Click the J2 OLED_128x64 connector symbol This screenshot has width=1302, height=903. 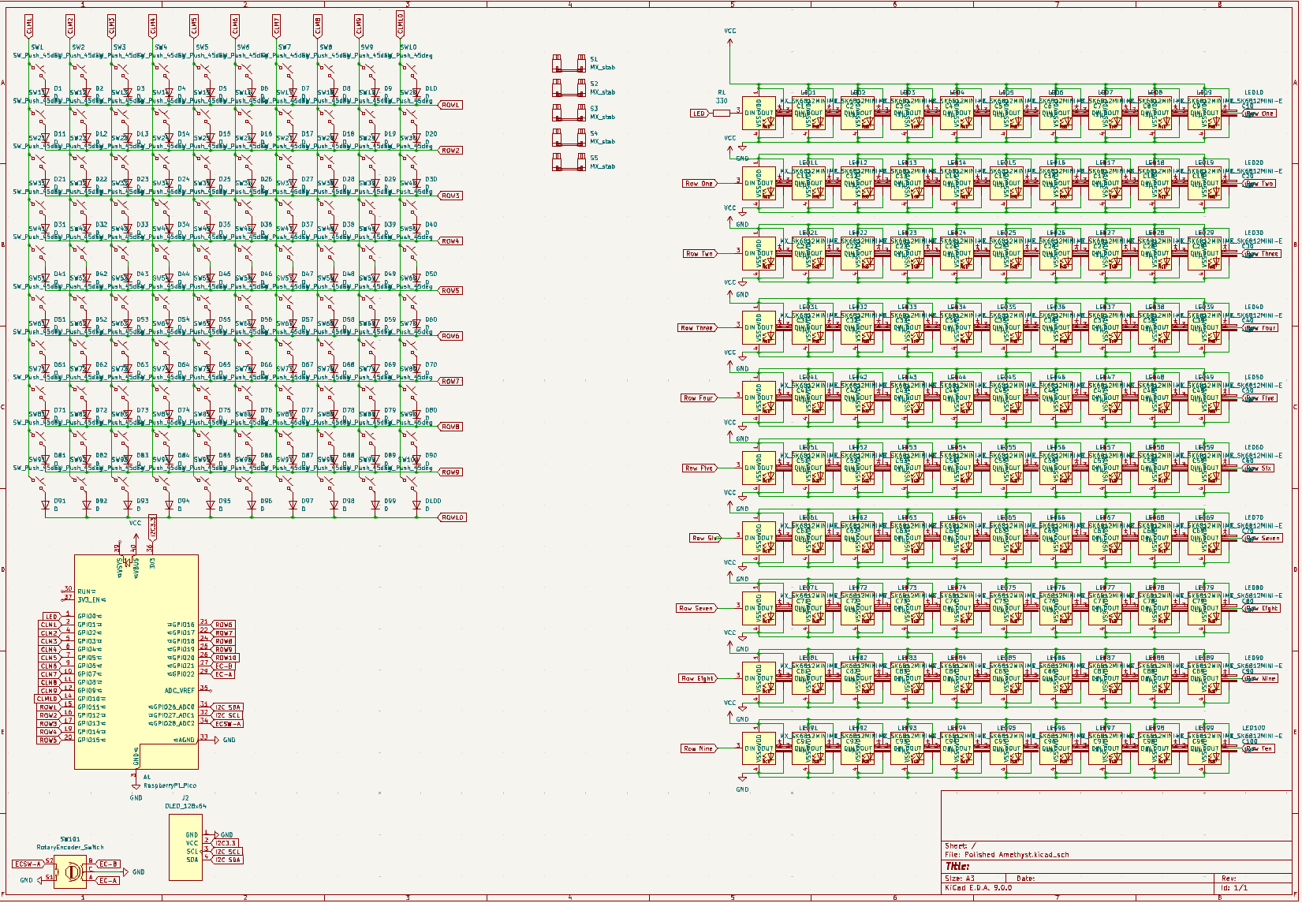185,848
